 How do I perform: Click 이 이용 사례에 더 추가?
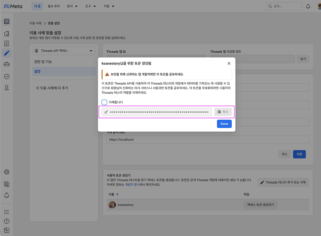point(52,88)
